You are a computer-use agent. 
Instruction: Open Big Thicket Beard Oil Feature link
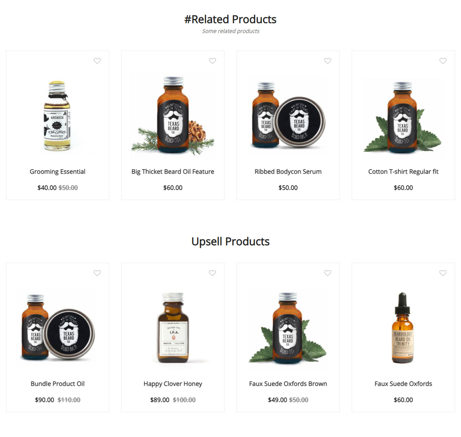pyautogui.click(x=173, y=171)
